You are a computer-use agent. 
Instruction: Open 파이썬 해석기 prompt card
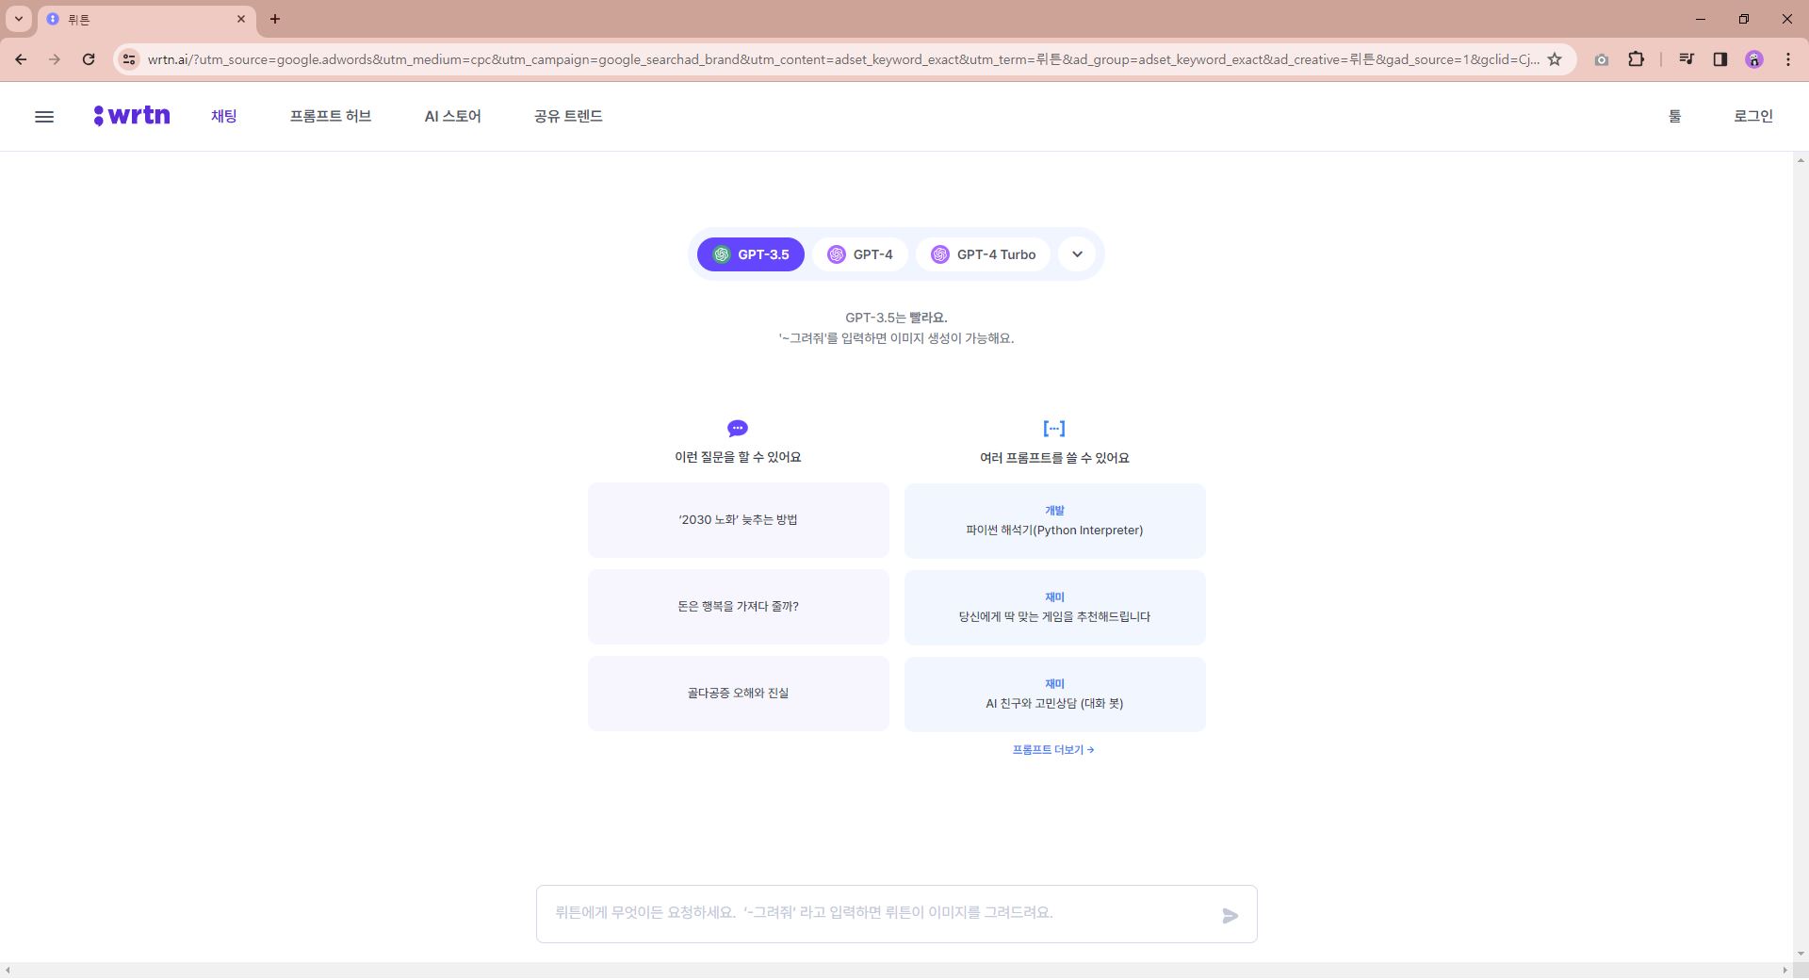1055,521
